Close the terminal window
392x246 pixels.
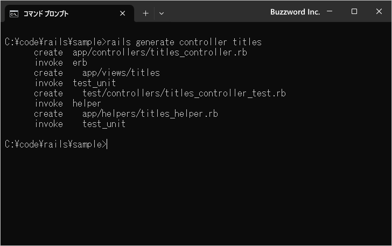click(x=379, y=11)
